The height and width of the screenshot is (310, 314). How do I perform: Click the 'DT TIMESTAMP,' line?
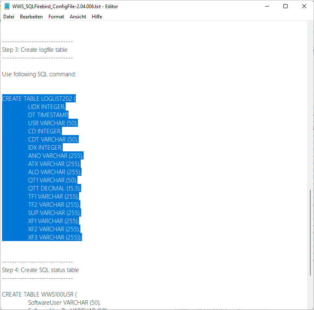(48, 115)
